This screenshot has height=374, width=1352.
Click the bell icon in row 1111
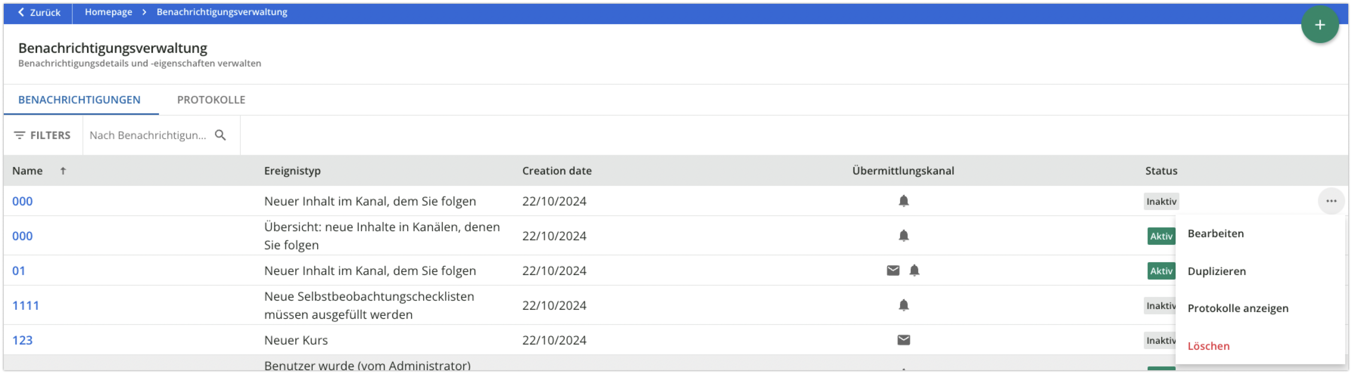click(x=903, y=305)
